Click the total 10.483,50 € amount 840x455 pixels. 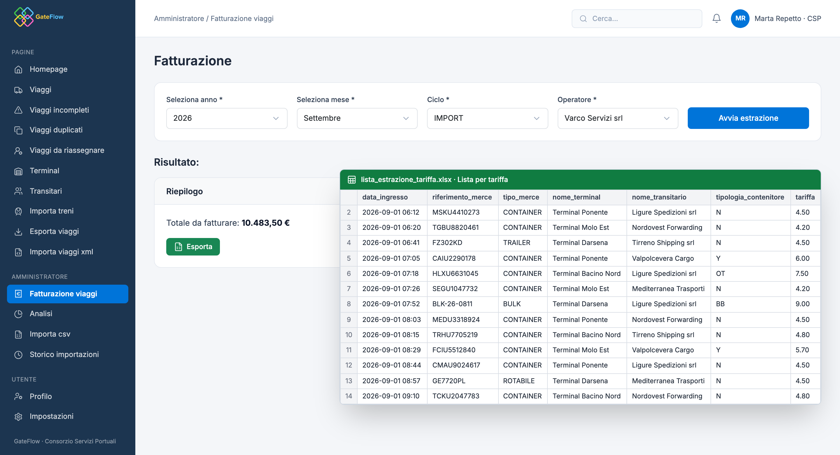265,223
